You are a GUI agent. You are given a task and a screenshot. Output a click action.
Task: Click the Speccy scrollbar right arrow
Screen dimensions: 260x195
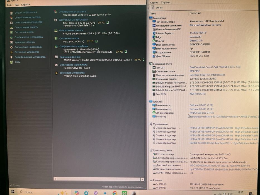[142, 179]
